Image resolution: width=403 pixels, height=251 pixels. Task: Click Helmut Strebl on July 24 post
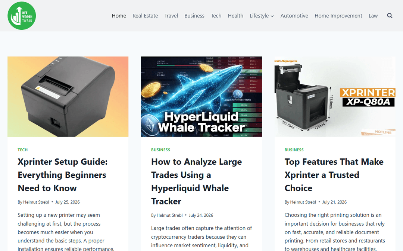click(170, 215)
